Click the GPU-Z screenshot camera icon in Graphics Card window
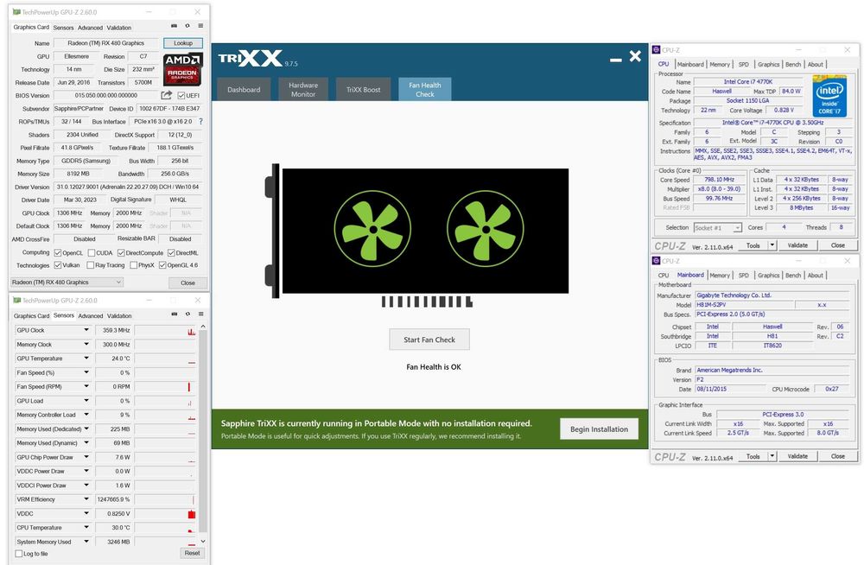Screen dimensions: 864x565 pyautogui.click(x=175, y=26)
